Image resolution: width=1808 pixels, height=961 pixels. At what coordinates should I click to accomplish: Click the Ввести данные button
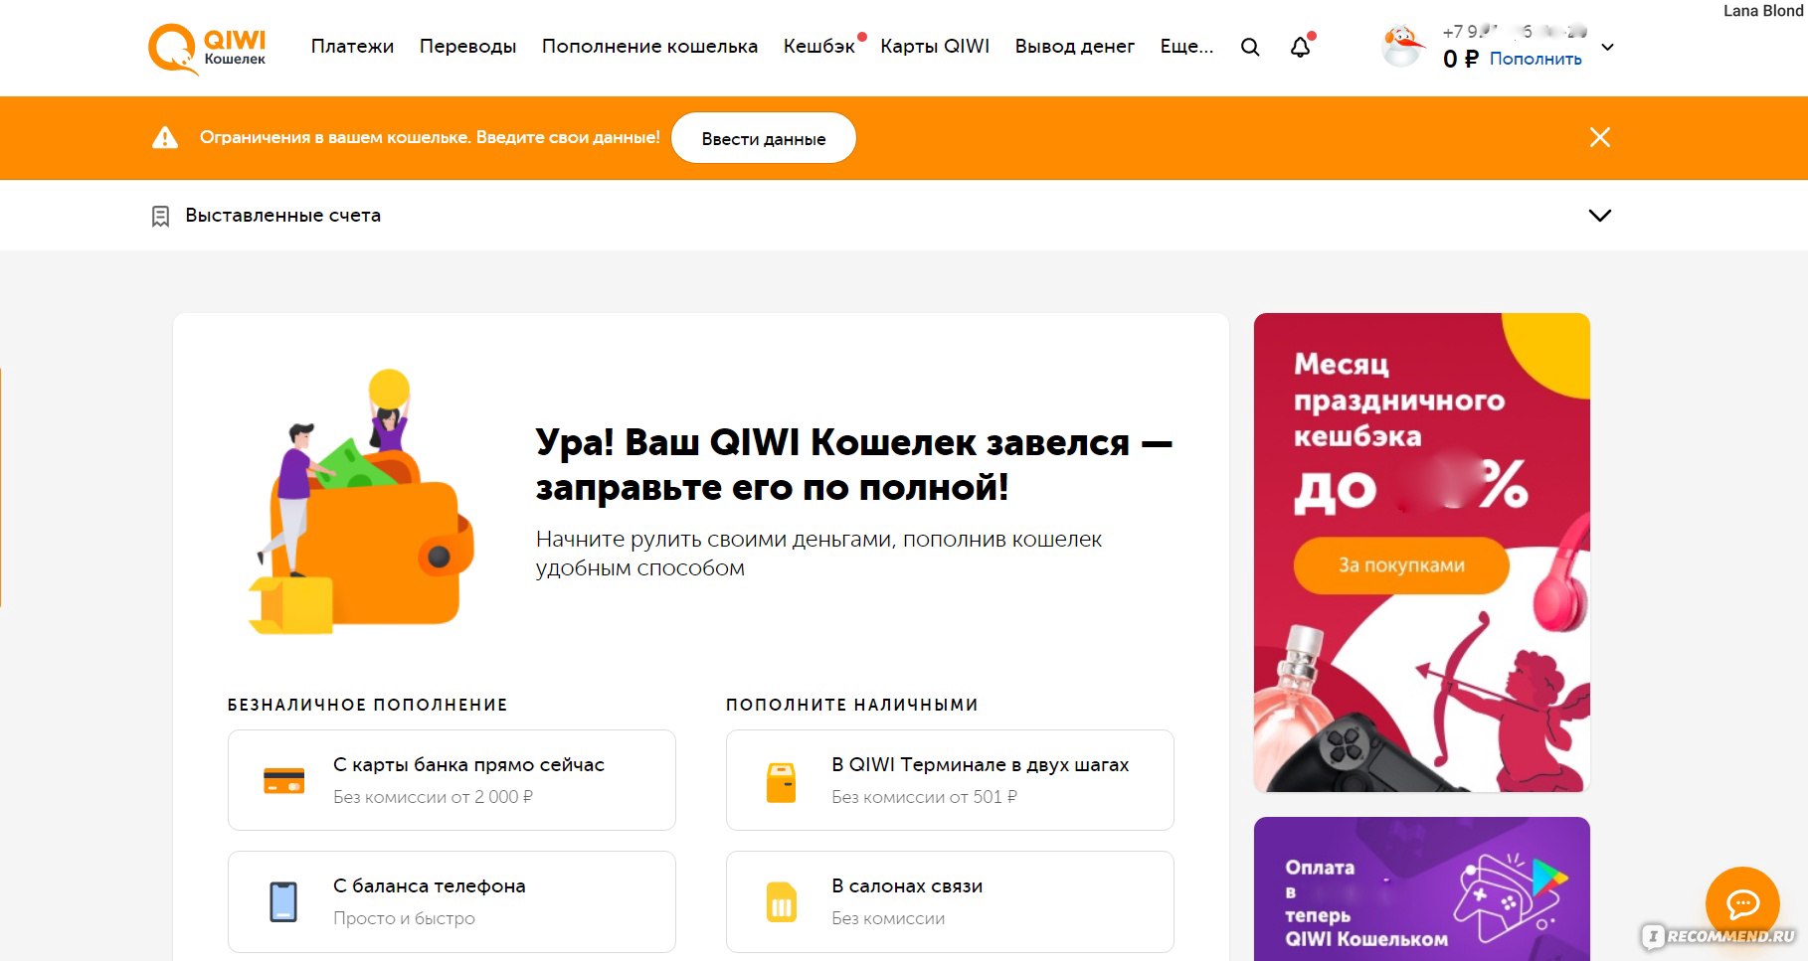pyautogui.click(x=764, y=138)
